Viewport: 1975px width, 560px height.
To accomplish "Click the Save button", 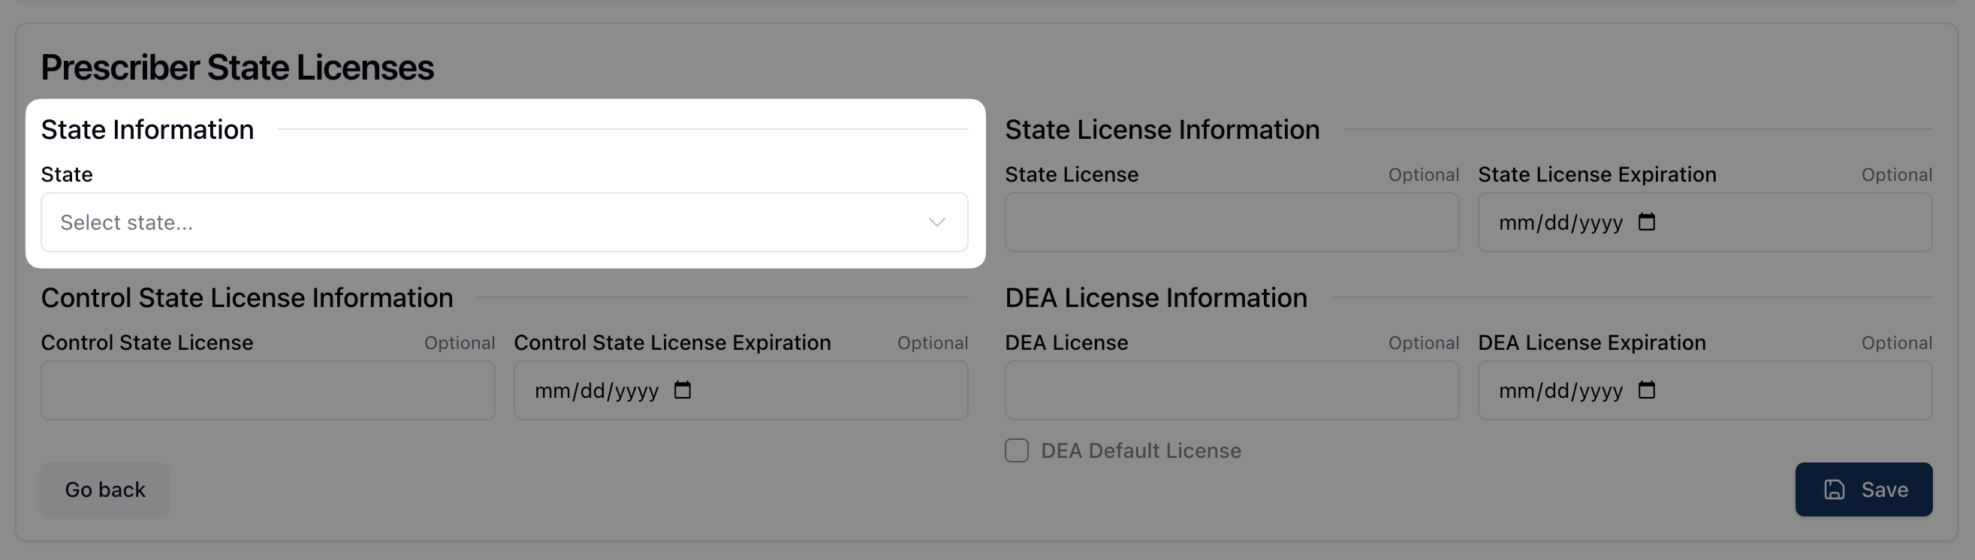I will pos(1863,489).
